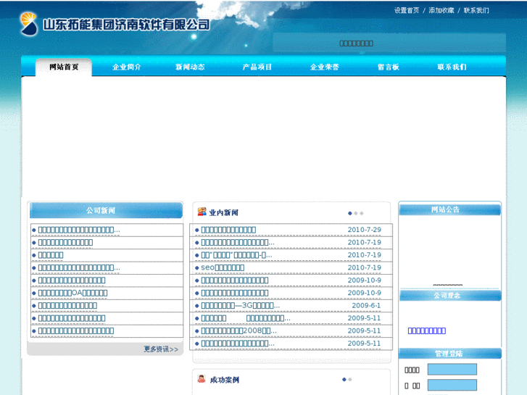This screenshot has height=395, width=527.
Task: Go to the 企业简介 navigation tab
Action: pos(126,67)
